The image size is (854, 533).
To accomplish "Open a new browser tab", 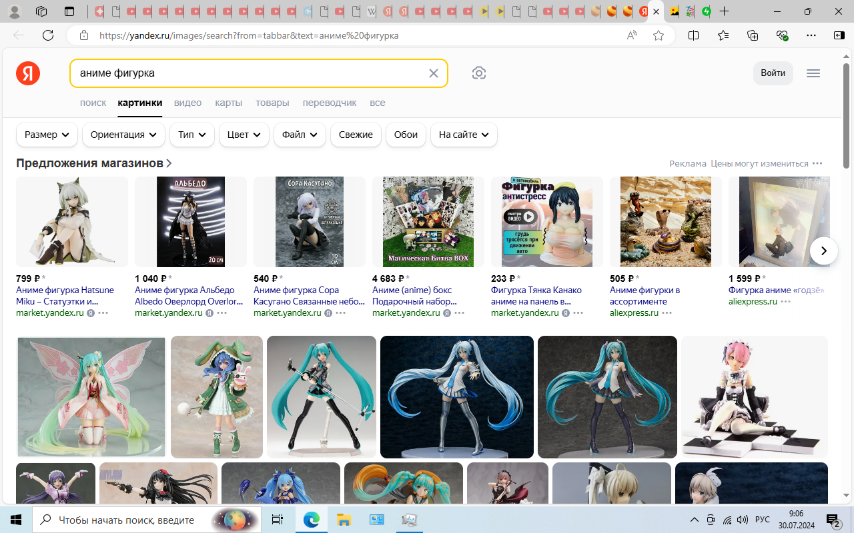I will click(x=725, y=11).
